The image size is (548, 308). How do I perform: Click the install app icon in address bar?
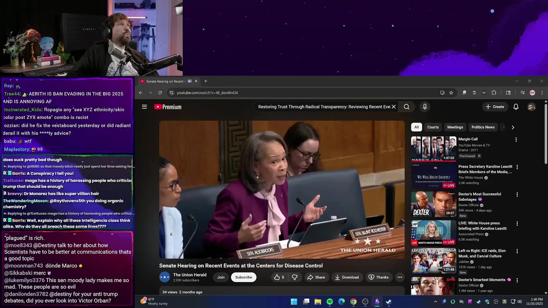coord(442,93)
